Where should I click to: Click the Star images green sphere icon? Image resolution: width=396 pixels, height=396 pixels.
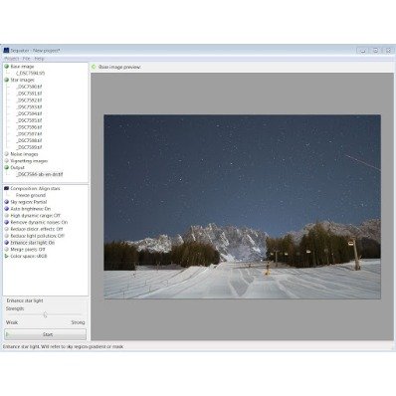click(6, 80)
